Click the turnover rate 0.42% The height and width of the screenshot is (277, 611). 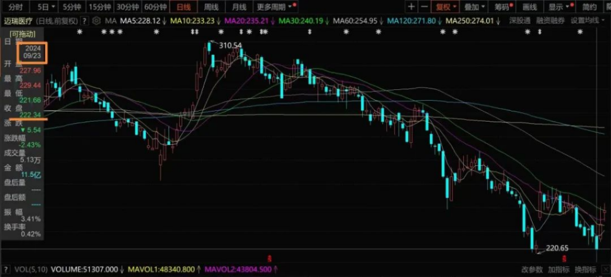[32, 234]
